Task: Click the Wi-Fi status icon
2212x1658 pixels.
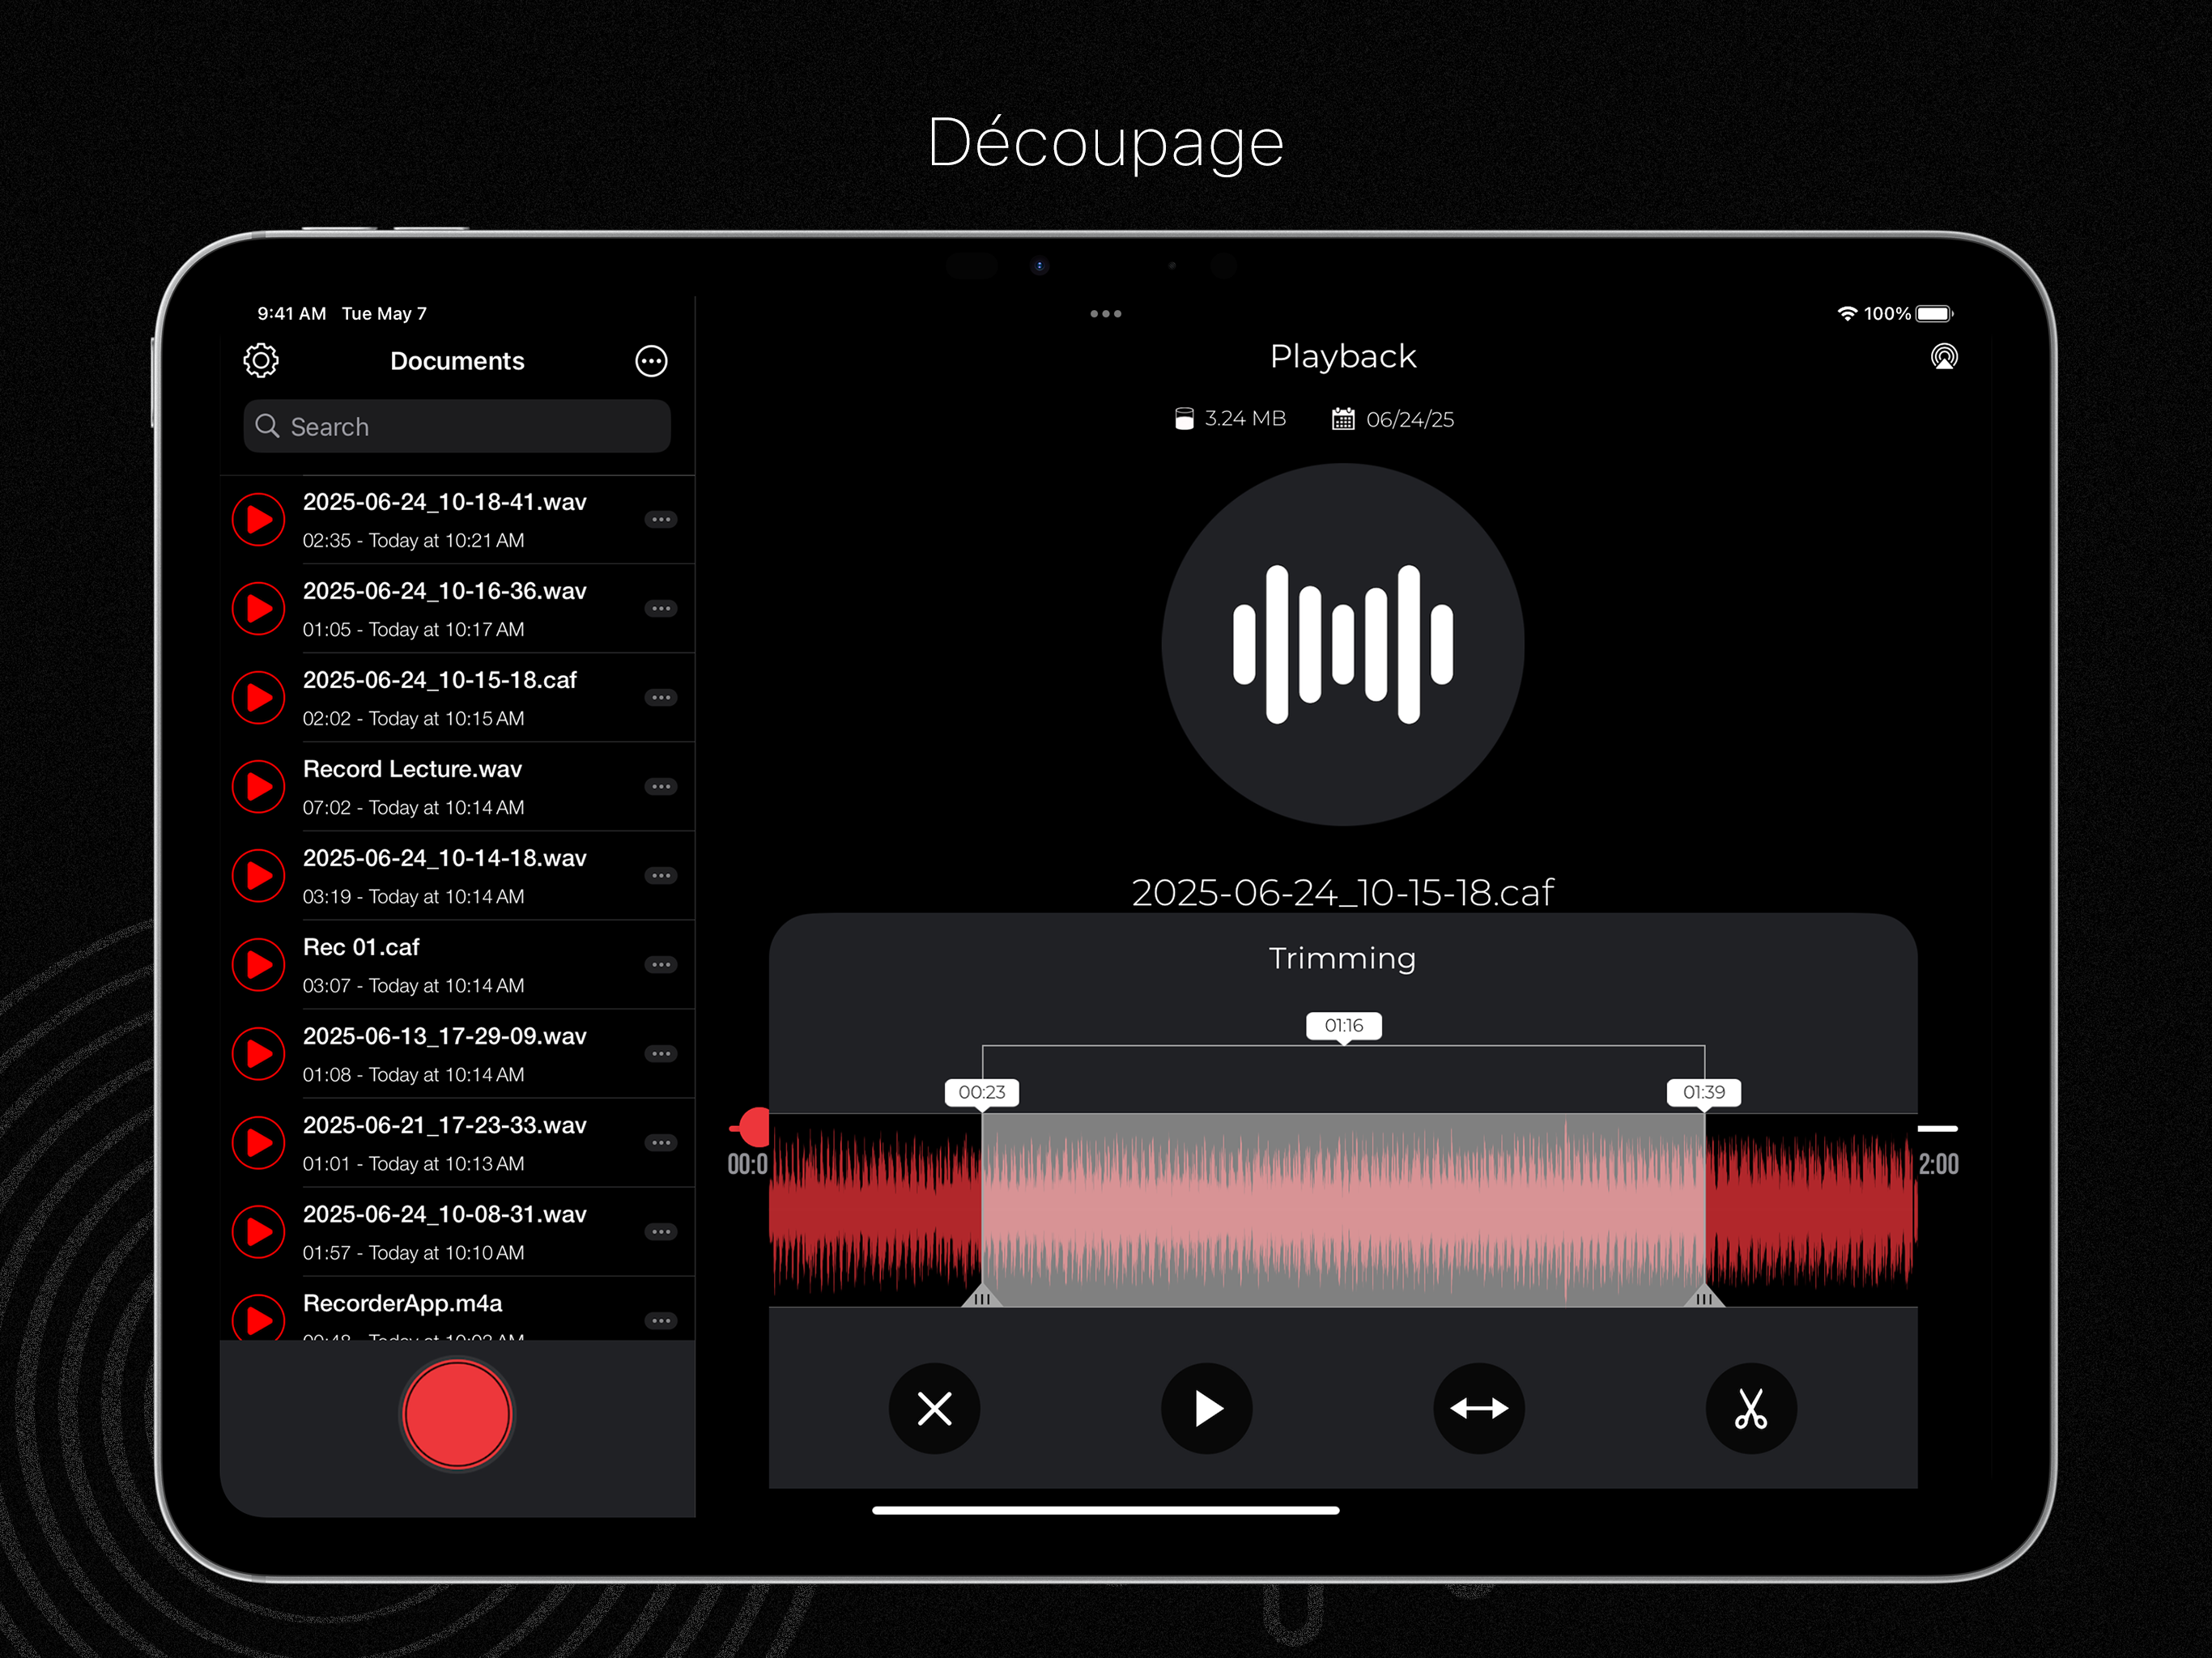Action: [1847, 314]
